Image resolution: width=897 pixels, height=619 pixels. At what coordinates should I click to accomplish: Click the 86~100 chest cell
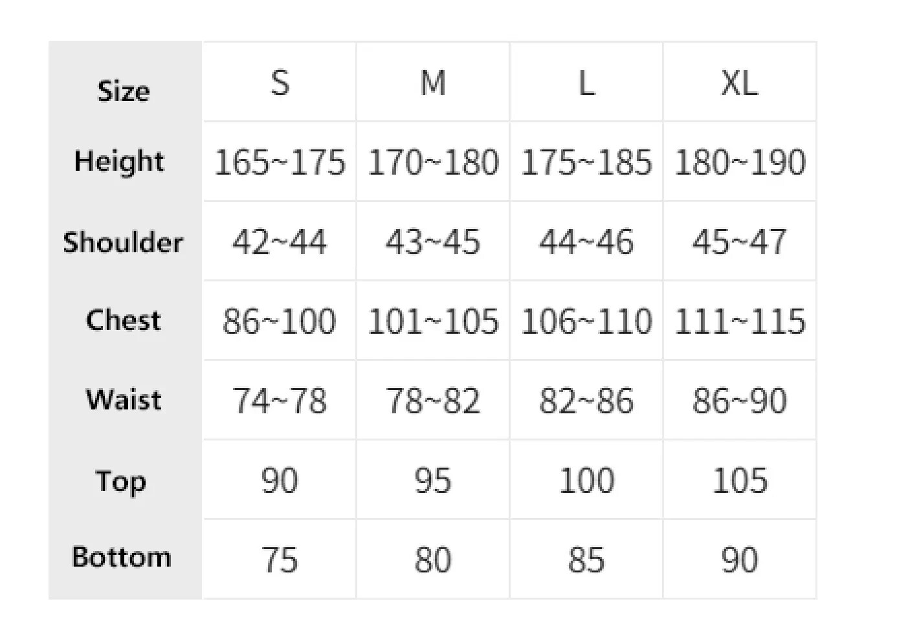(280, 321)
